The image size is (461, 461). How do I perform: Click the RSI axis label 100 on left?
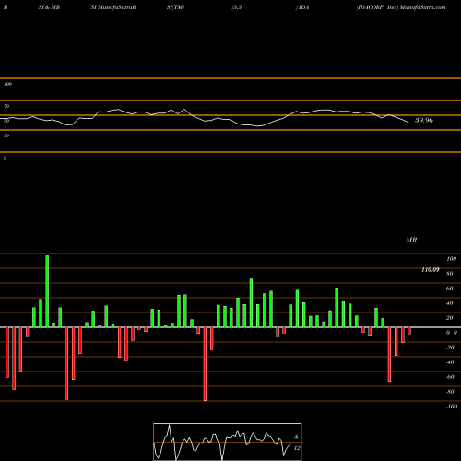point(7,84)
